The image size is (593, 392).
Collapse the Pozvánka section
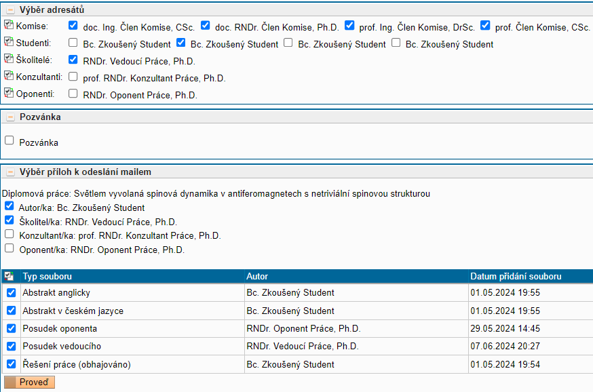coord(11,117)
